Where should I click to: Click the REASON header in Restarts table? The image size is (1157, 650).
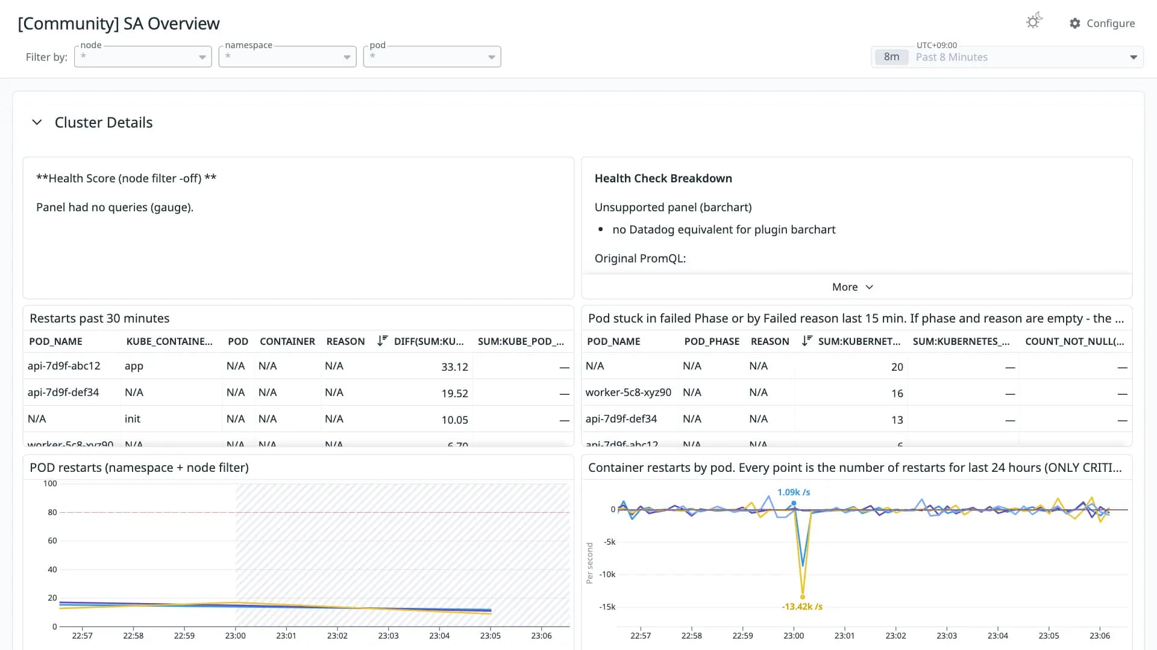(x=345, y=341)
